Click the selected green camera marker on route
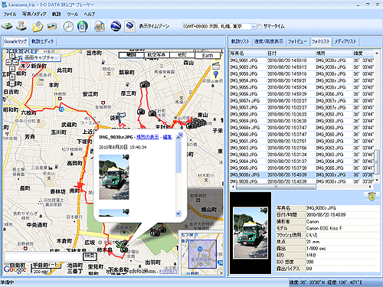The image size is (383, 287). pos(124,249)
